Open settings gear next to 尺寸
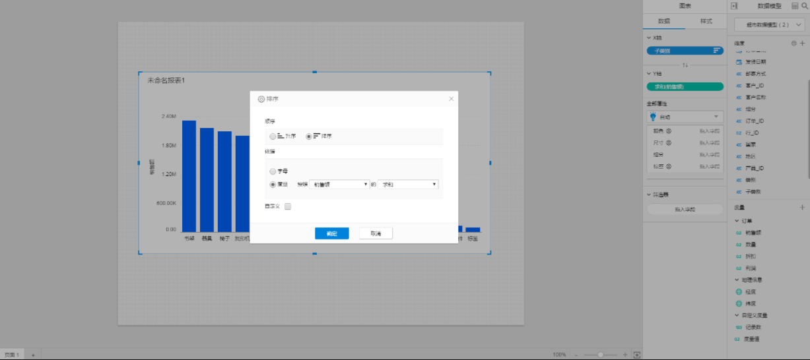This screenshot has width=810, height=360. [x=668, y=142]
